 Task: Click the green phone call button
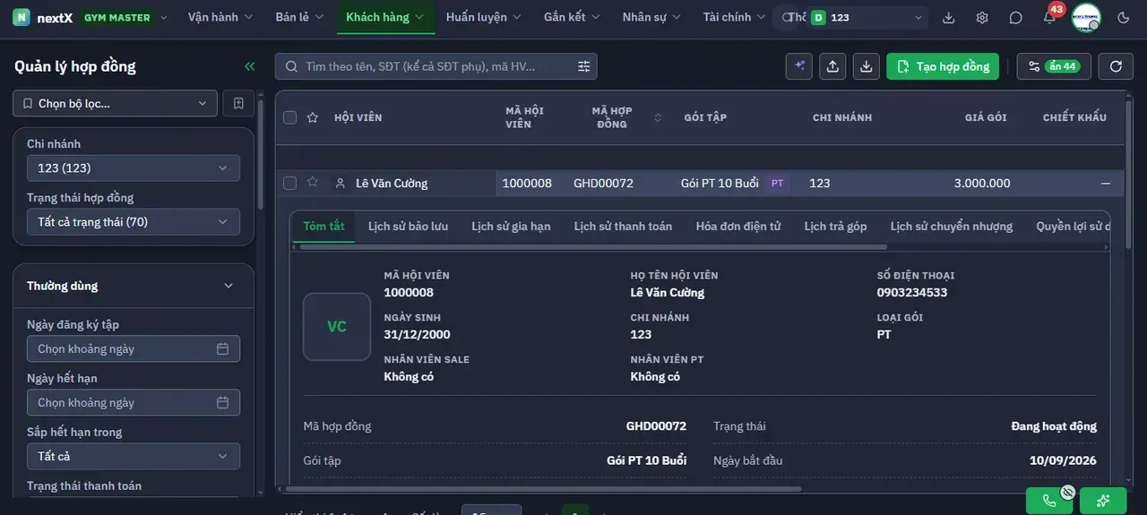[x=1049, y=501]
